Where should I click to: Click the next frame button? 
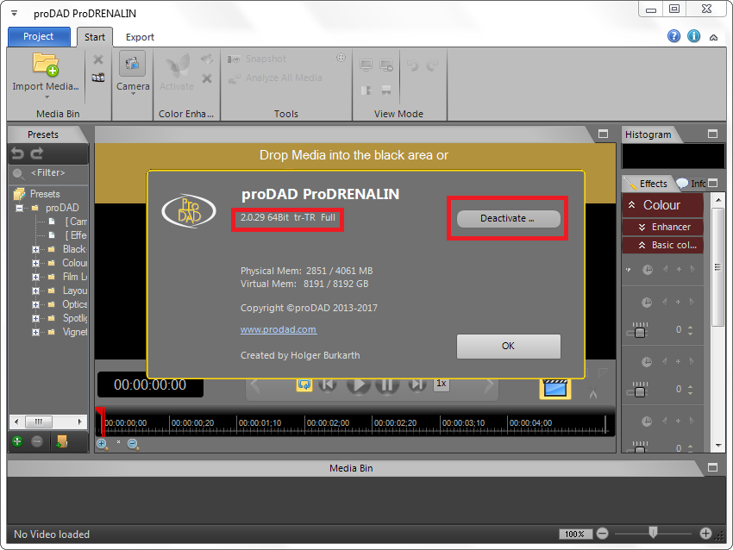pyautogui.click(x=417, y=384)
